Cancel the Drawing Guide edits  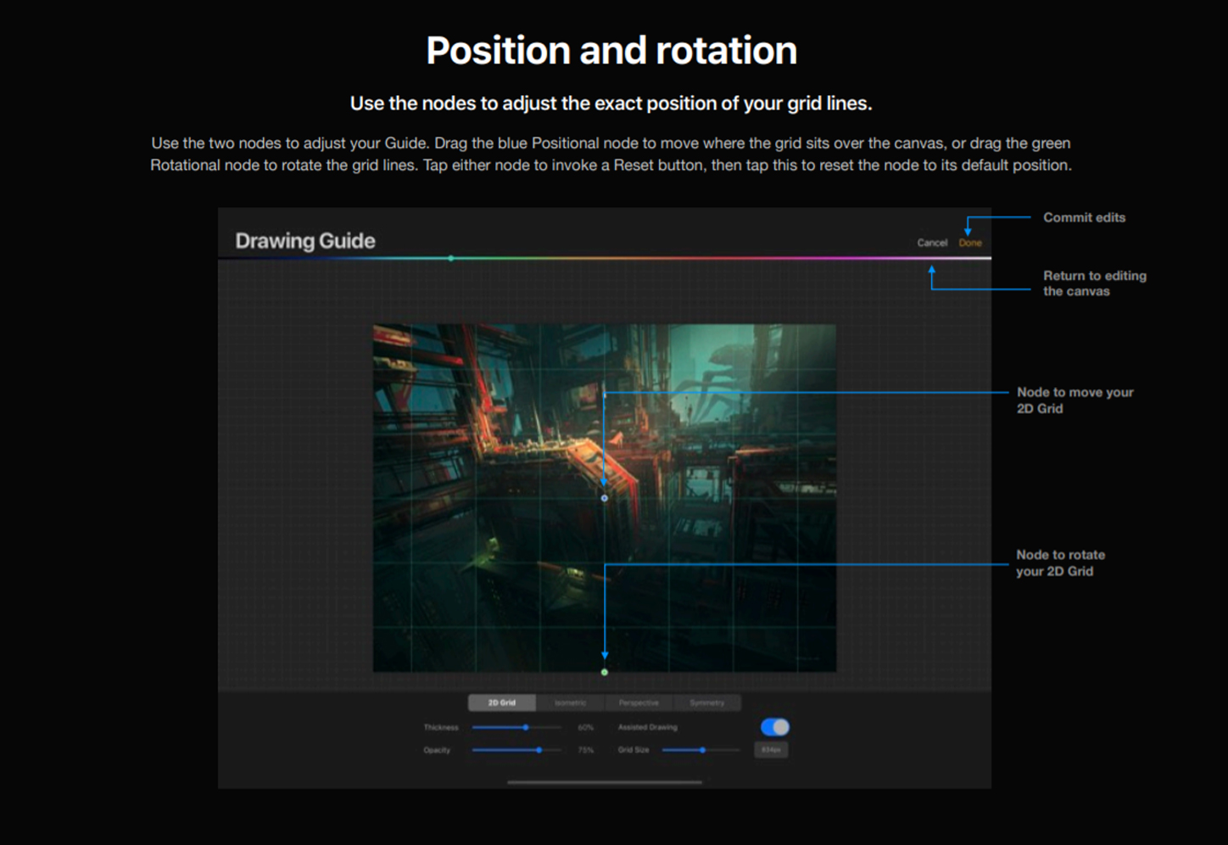[932, 243]
